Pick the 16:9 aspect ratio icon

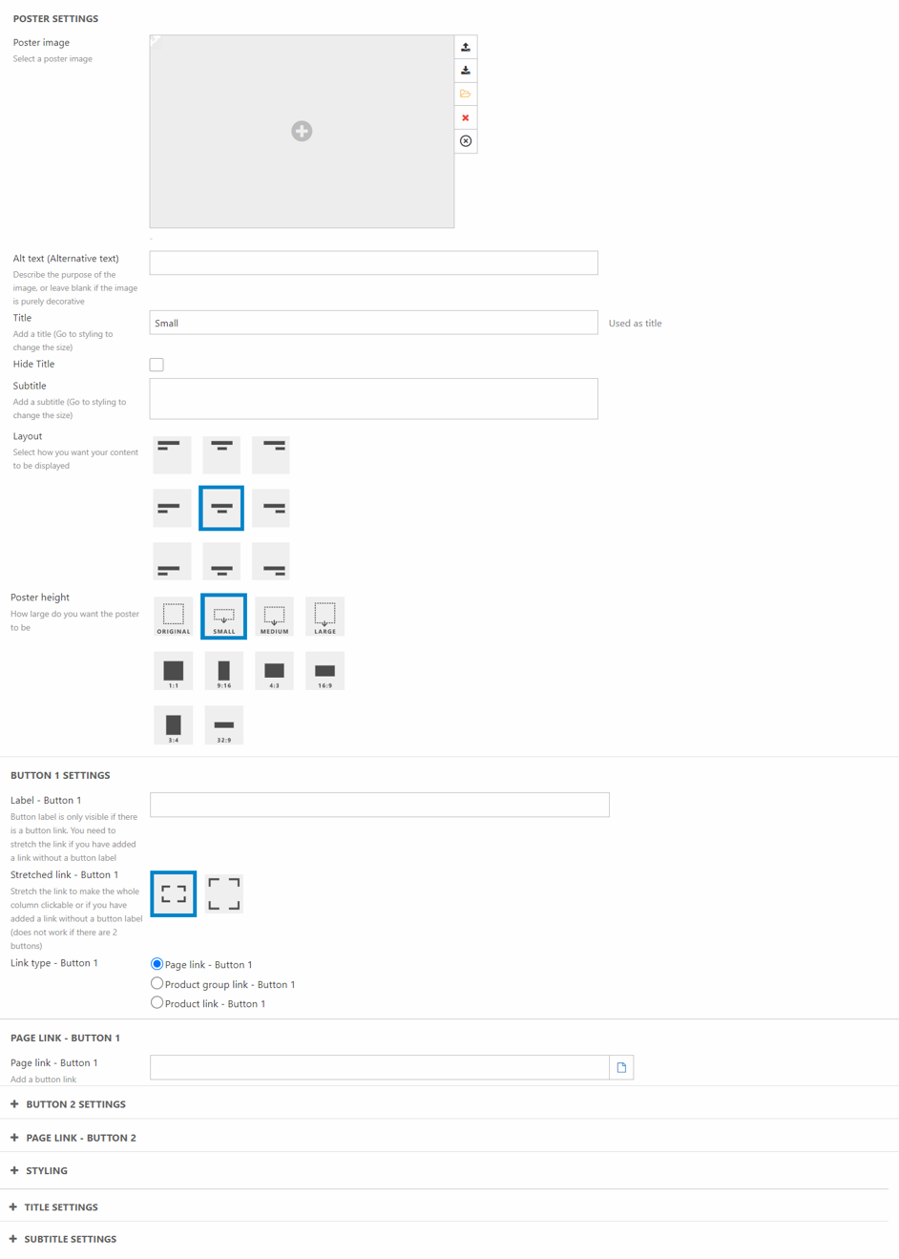point(324,671)
